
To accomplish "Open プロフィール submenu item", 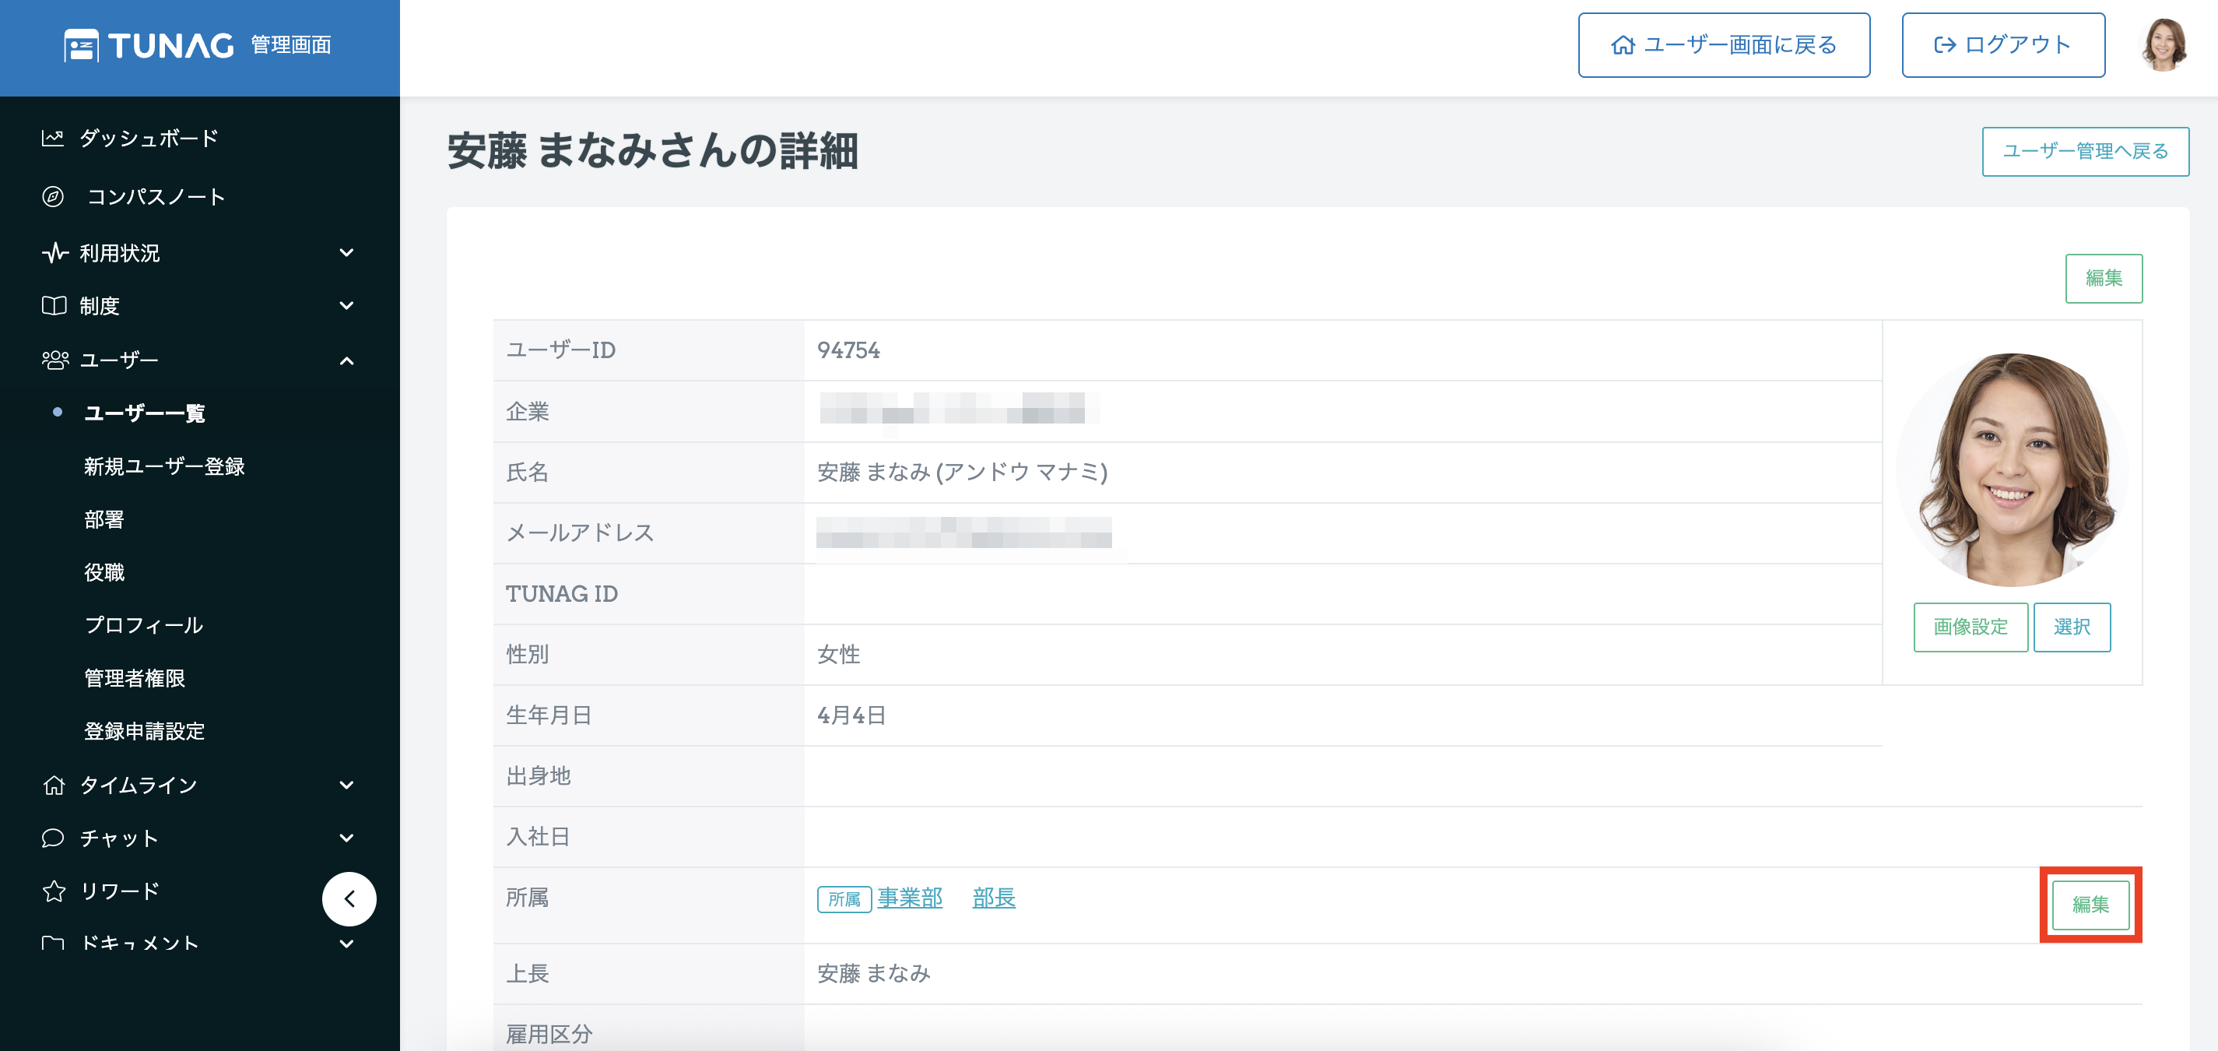I will coord(144,625).
